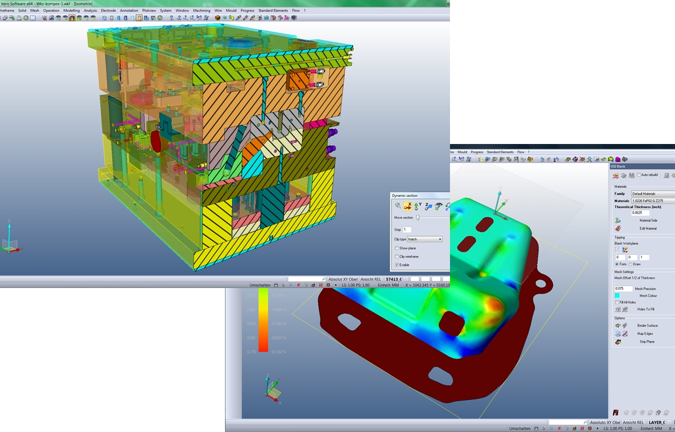Click Assoluto XY Obe in lower window

tap(605, 422)
